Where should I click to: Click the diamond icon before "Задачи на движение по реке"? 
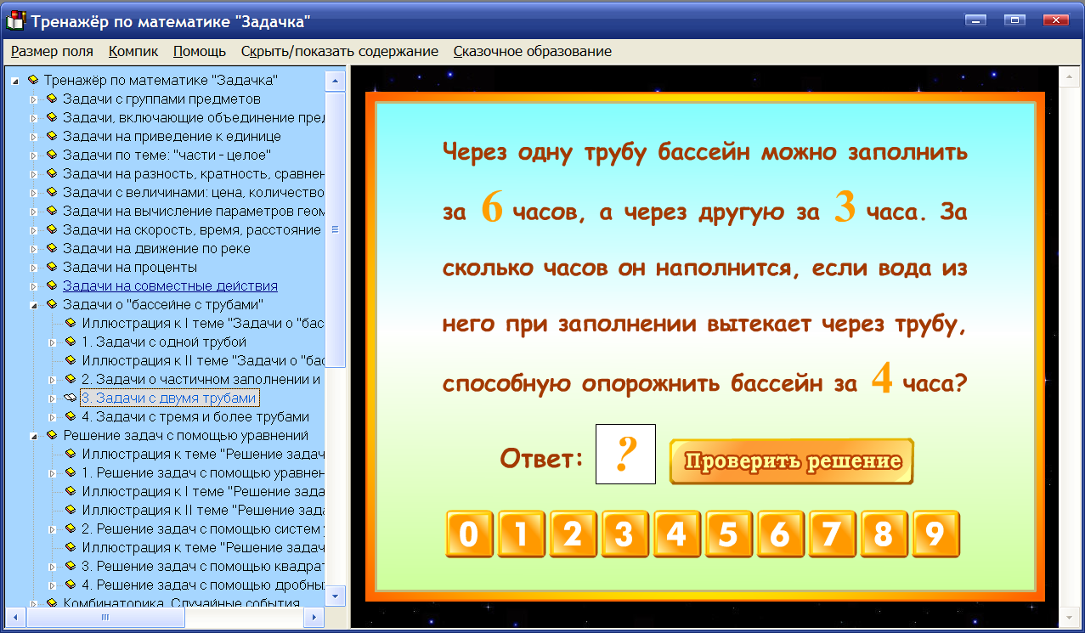click(x=51, y=248)
